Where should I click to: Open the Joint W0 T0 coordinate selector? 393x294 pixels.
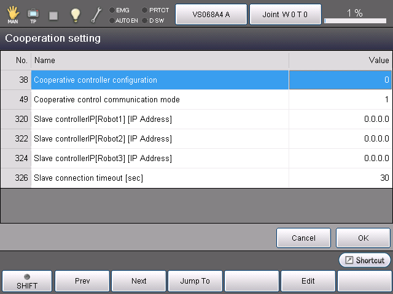(285, 14)
